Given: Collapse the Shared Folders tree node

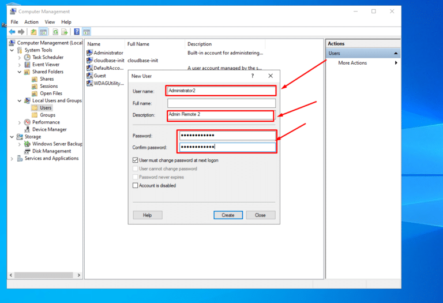Looking at the screenshot, I should 20,72.
